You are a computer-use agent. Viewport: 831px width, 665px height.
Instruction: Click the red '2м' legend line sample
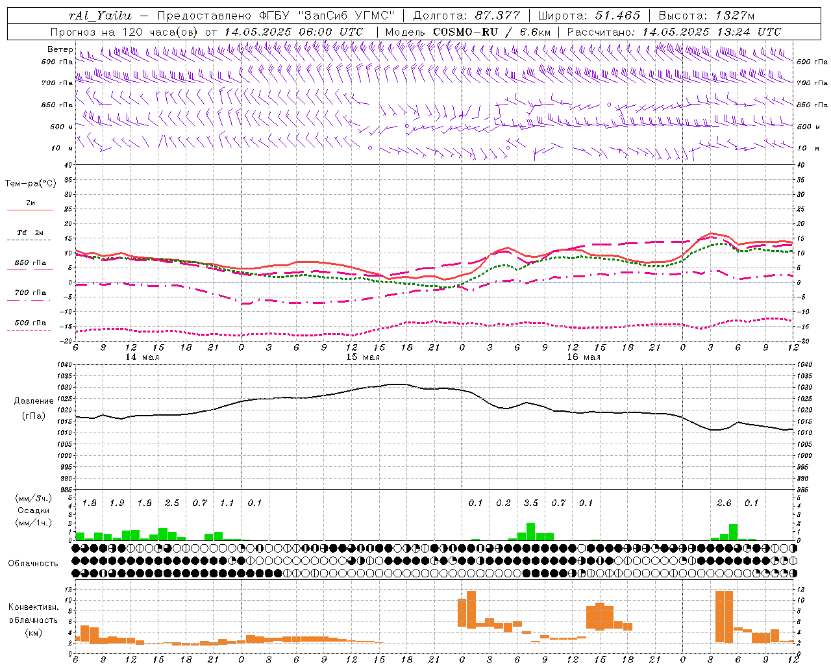click(x=30, y=210)
